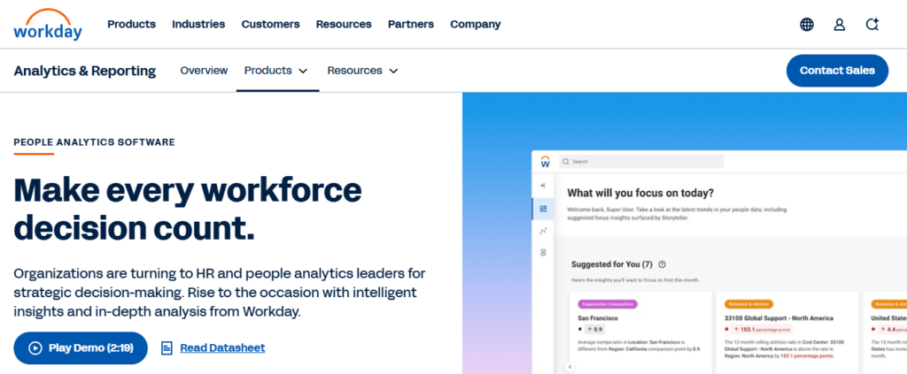The image size is (907, 374).
Task: Click the Search field in demo
Action: (641, 162)
